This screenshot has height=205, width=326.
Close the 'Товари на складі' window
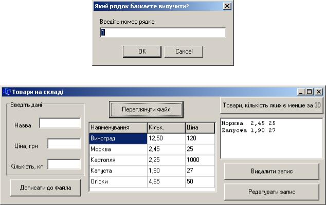coord(318,92)
